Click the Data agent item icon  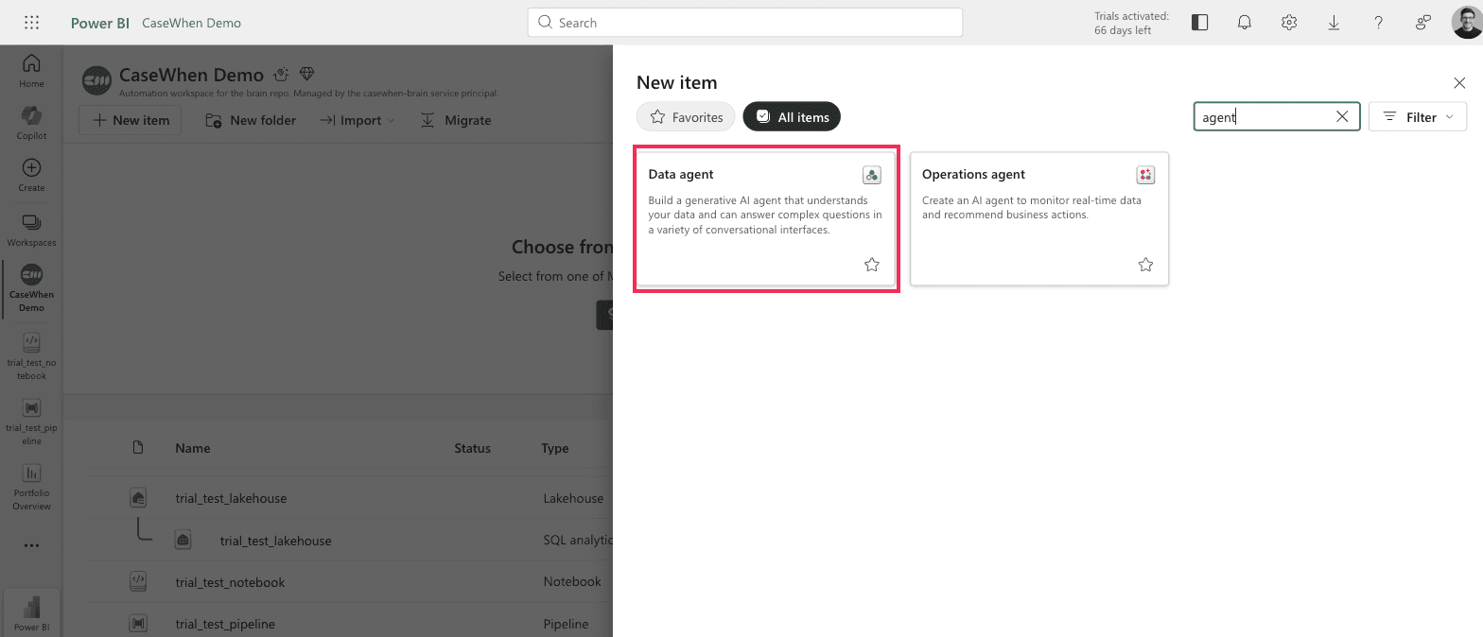[872, 175]
